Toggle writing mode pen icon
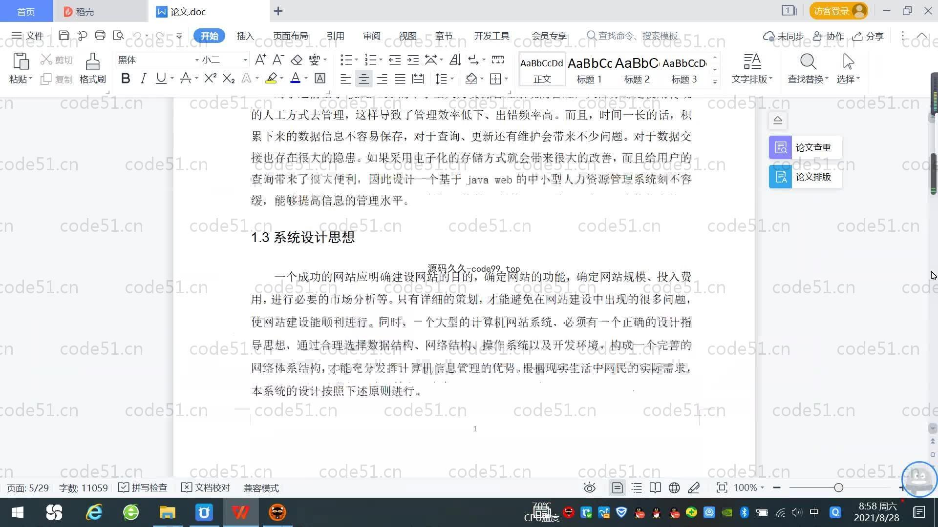 (x=694, y=487)
